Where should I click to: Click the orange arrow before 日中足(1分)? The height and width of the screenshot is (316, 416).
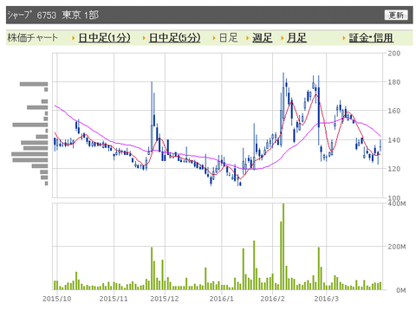click(x=74, y=38)
